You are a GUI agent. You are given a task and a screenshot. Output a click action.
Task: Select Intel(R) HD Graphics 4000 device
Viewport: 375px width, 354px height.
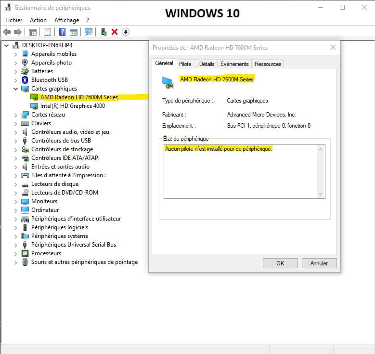point(72,106)
